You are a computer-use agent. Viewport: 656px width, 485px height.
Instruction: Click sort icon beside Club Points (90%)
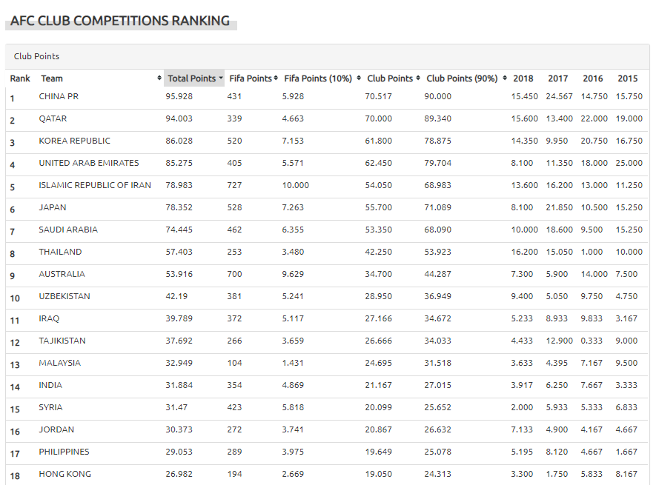pyautogui.click(x=505, y=78)
